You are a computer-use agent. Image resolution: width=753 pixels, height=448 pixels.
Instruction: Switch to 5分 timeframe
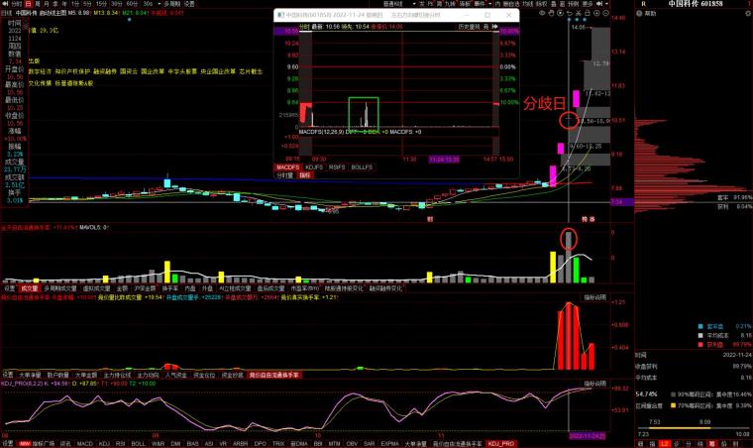[x=87, y=3]
